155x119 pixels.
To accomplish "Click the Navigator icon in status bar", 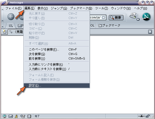I will pos(4,116).
